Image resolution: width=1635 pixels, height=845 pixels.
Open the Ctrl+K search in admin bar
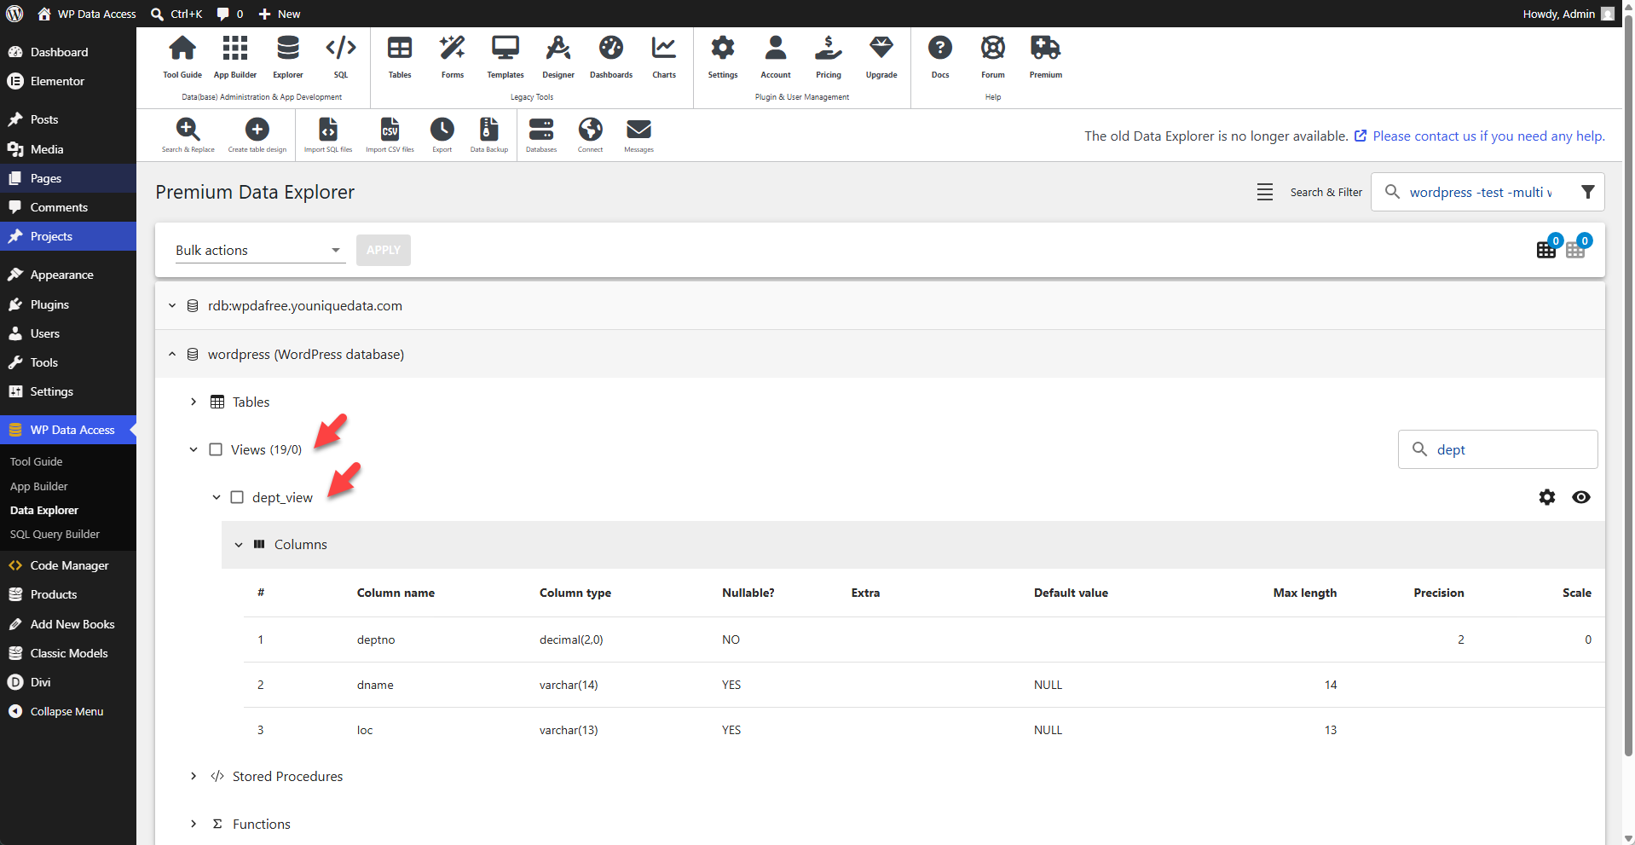pos(176,14)
